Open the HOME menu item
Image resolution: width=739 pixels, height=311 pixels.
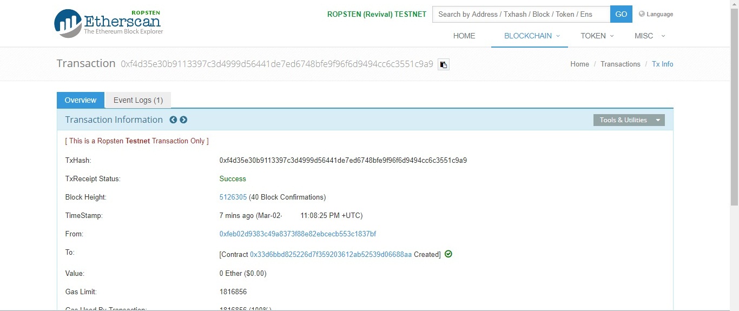click(x=464, y=36)
